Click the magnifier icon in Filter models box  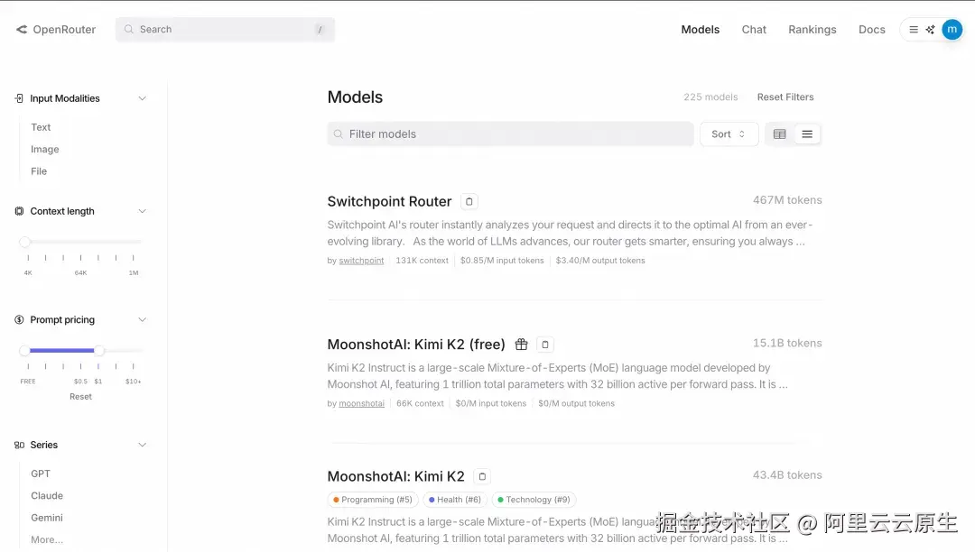click(x=339, y=134)
